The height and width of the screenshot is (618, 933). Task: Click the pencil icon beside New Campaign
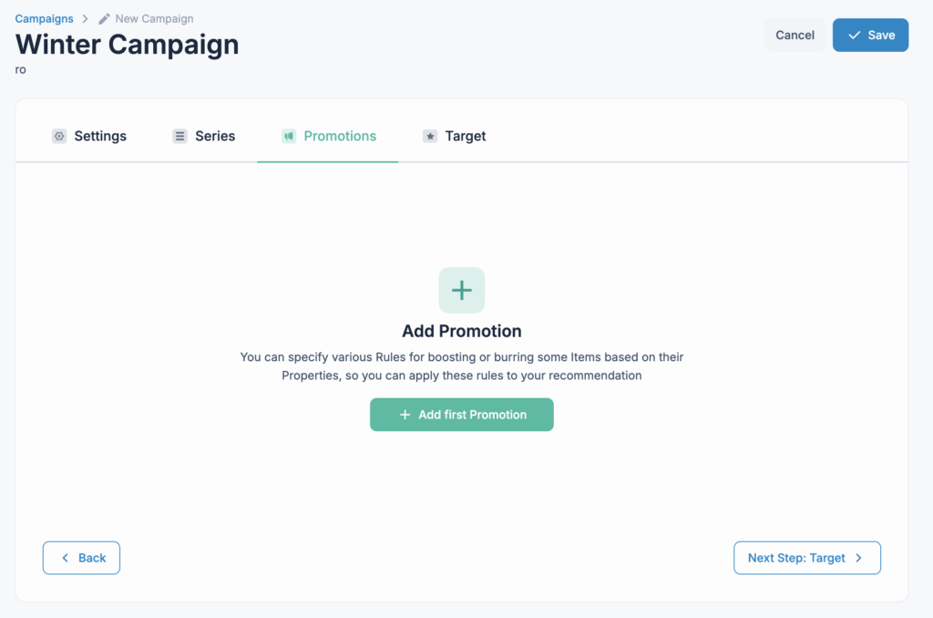click(105, 18)
